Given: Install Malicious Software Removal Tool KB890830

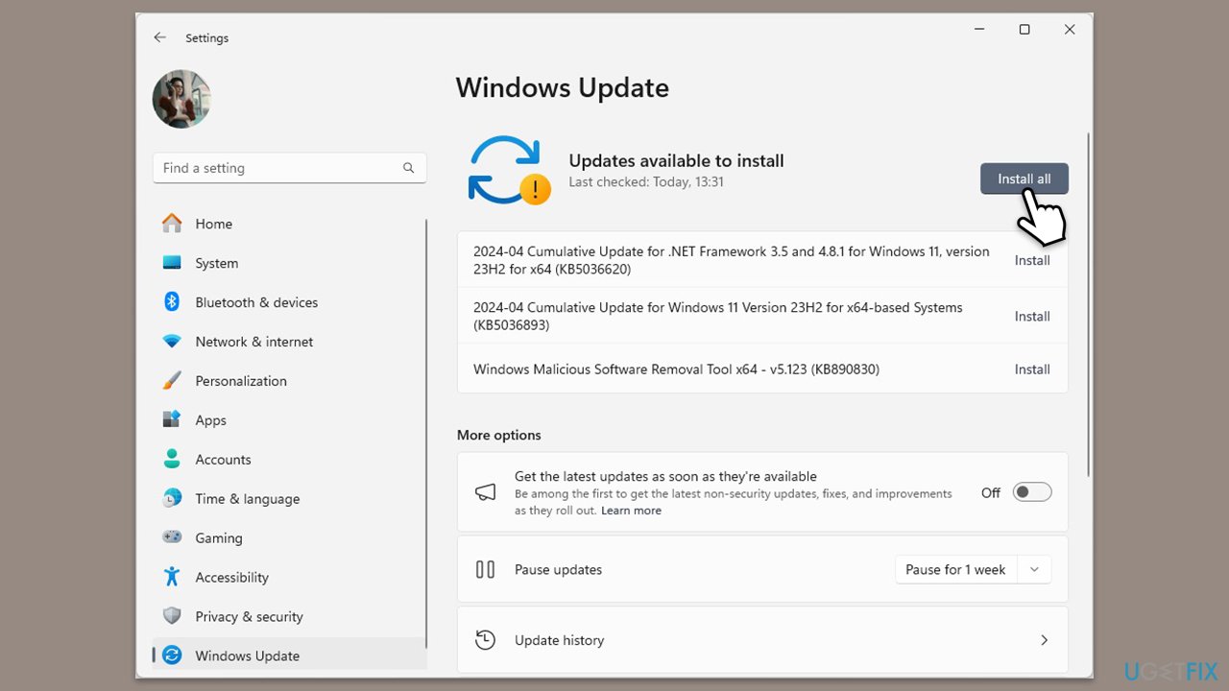Looking at the screenshot, I should [1032, 369].
